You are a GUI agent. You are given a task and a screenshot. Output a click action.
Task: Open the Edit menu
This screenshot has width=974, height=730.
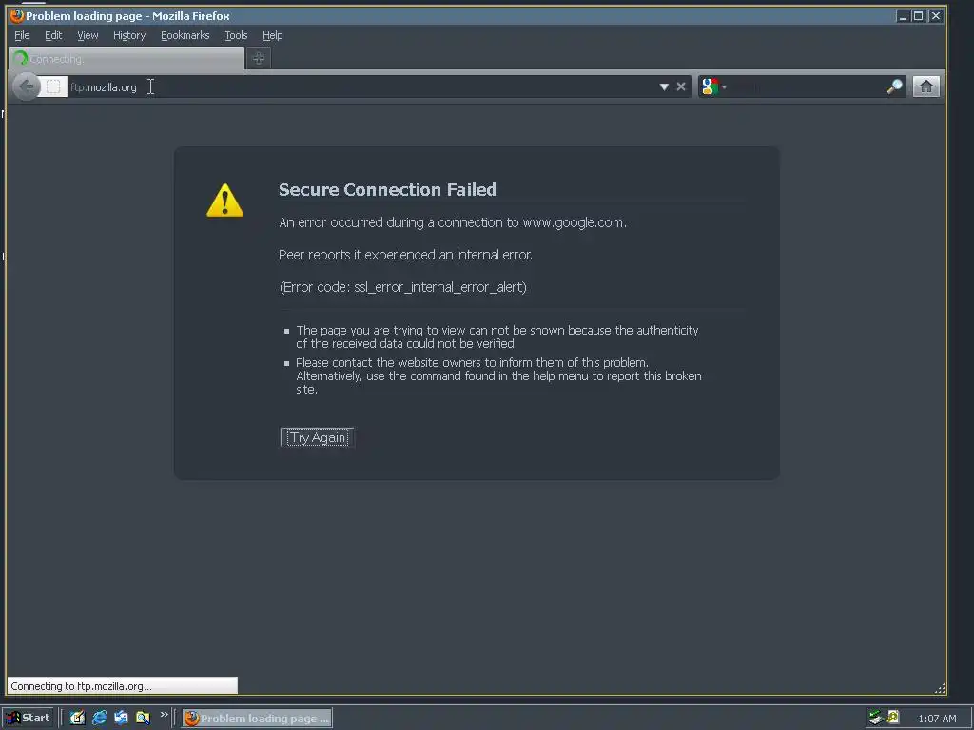tap(53, 35)
